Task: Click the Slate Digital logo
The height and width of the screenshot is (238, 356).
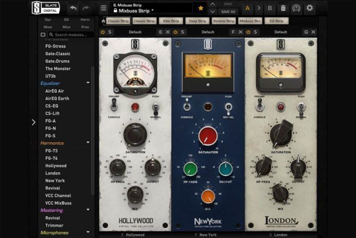Action: click(46, 8)
